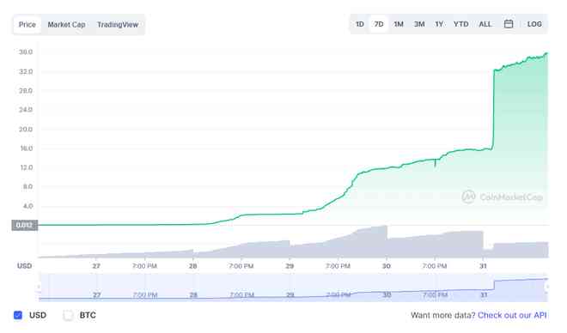Select the 3M time range
This screenshot has width=567, height=333.
point(419,24)
